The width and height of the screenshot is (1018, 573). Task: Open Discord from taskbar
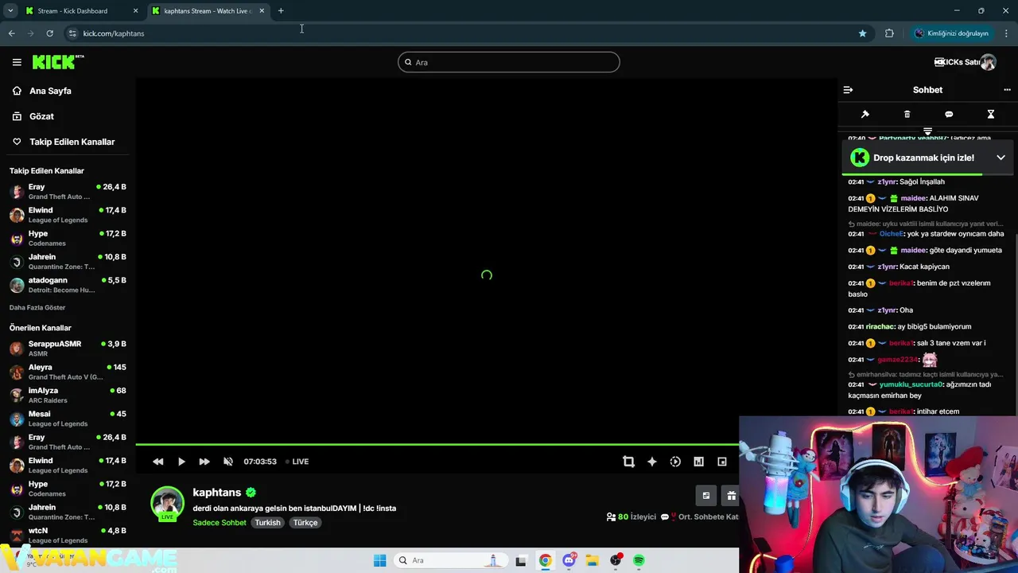[x=569, y=560]
